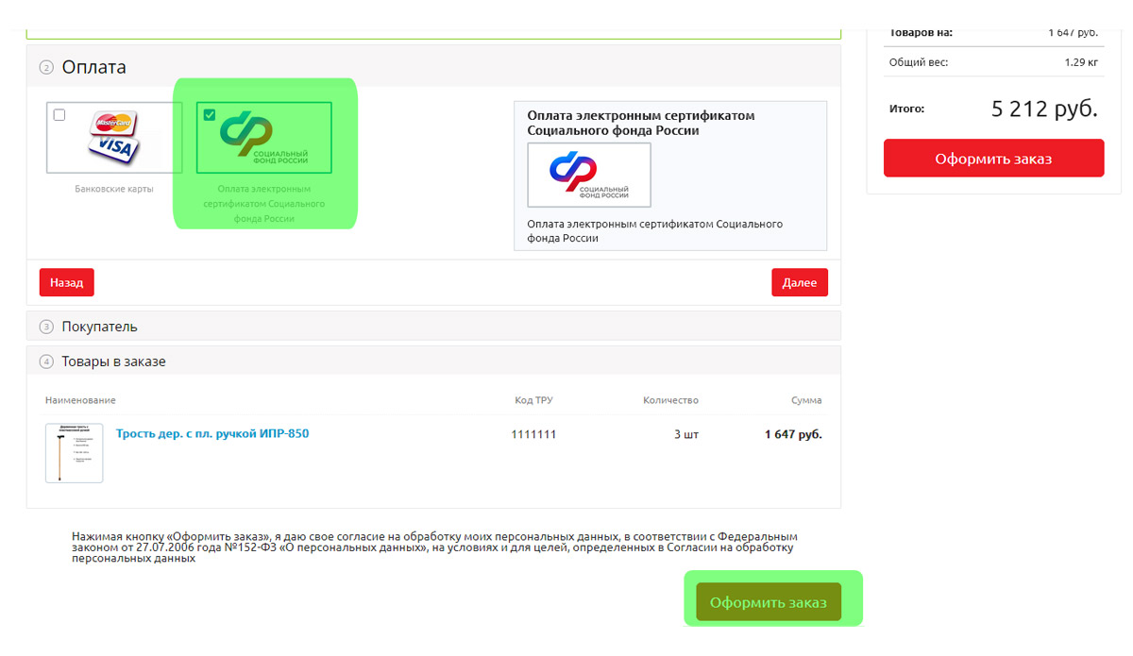Click the blue-red Социальный фонд России logo
Image resolution: width=1133 pixels, height=656 pixels.
tap(589, 175)
